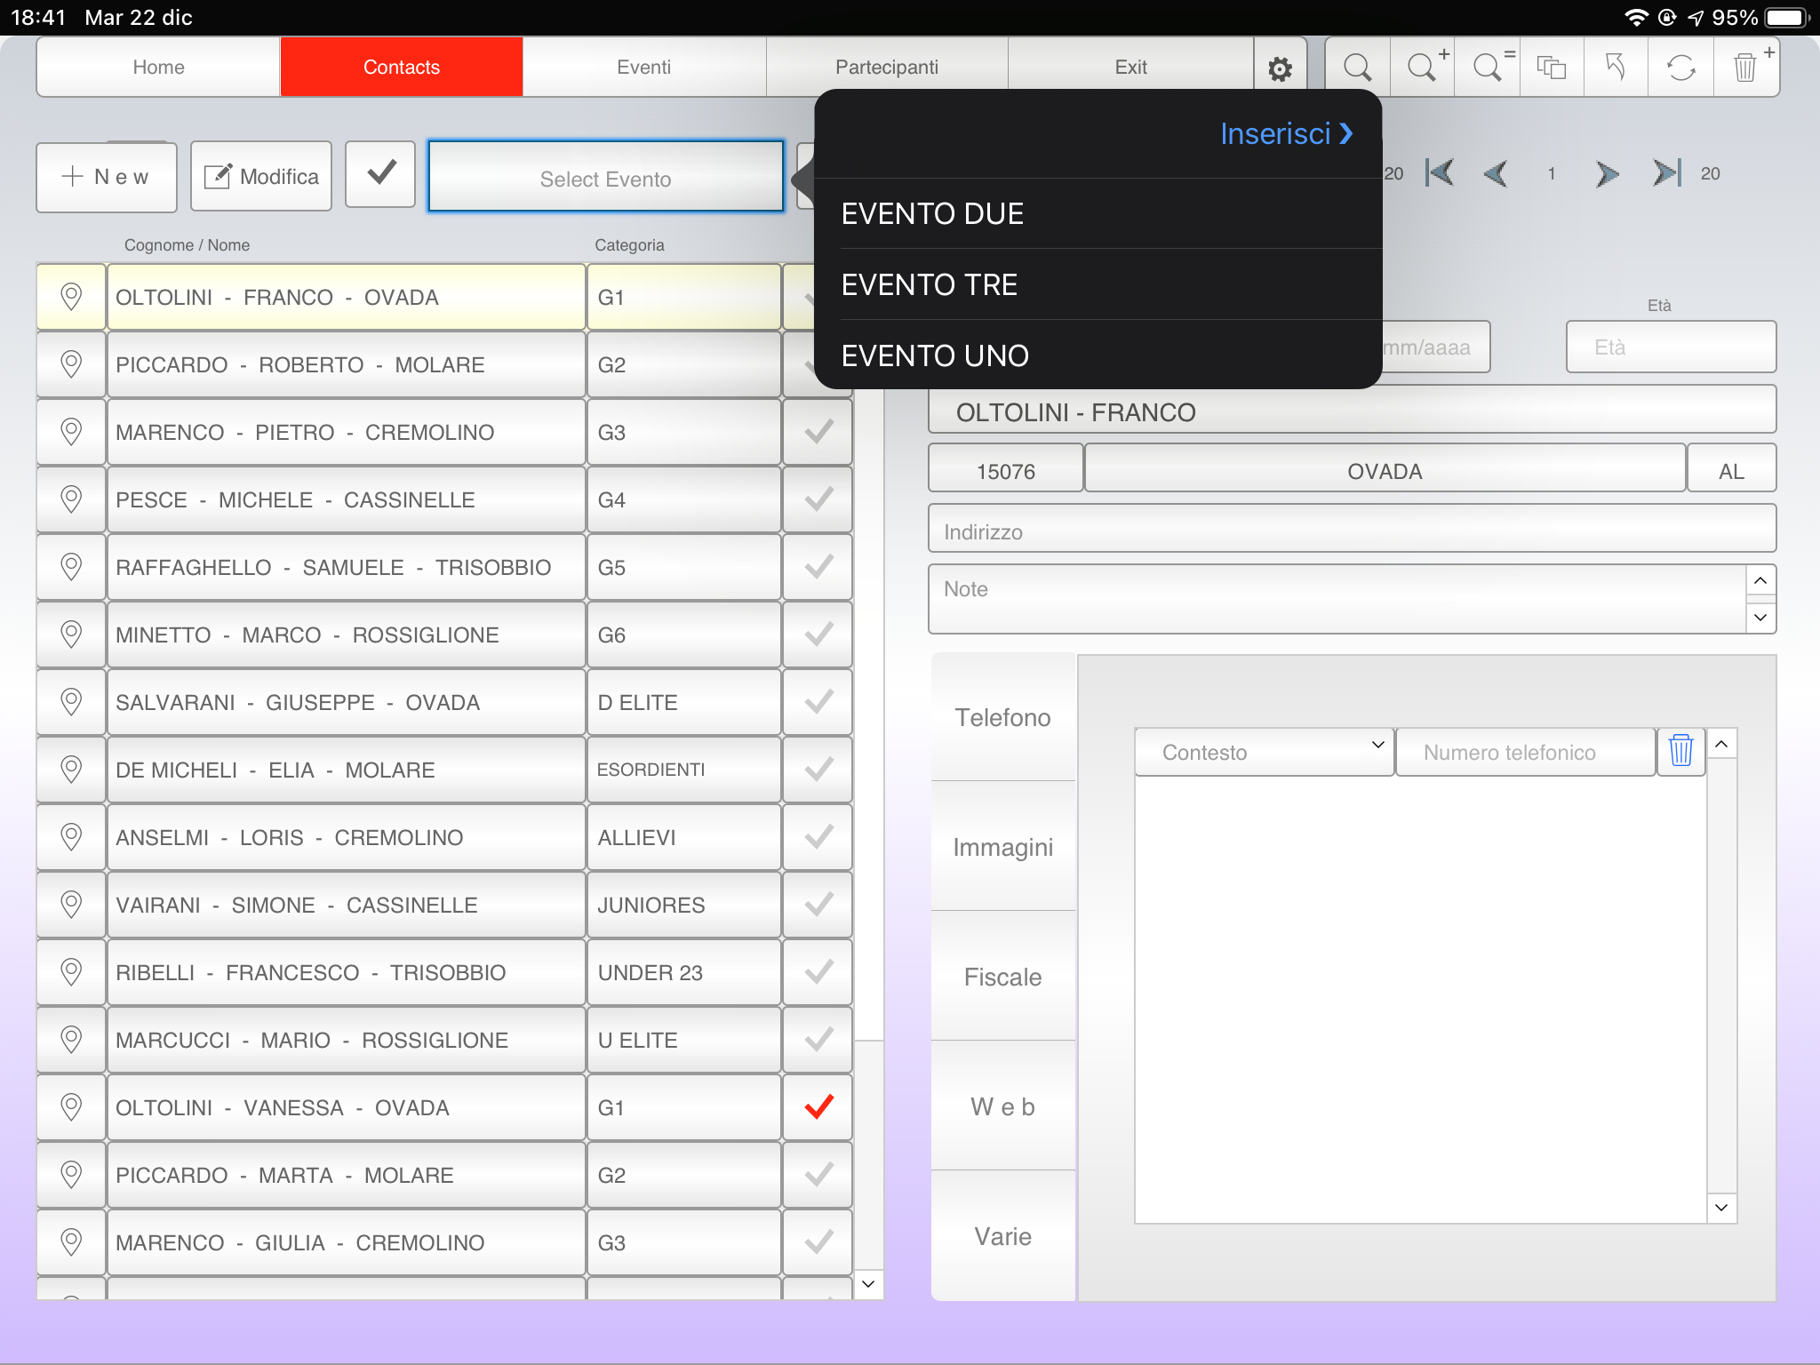Toggle the red checkmark for OLTOLINI VANESSA

pyautogui.click(x=818, y=1107)
